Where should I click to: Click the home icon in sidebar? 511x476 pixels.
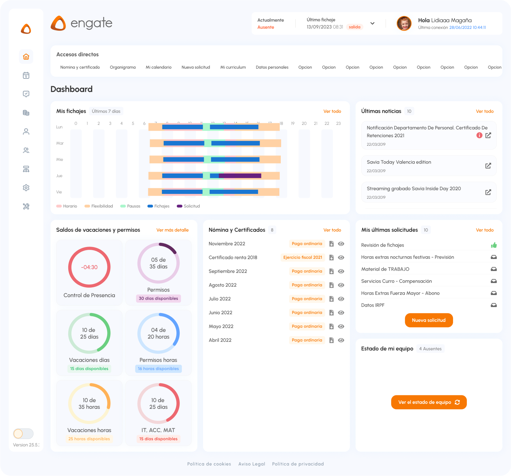pos(26,57)
